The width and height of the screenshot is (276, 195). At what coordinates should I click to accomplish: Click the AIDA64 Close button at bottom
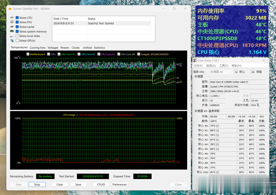coord(178,185)
